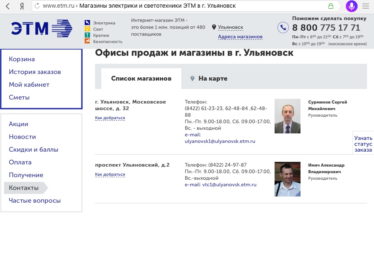Image resolution: width=374 pixels, height=257 pixels.
Task: Open Скидки и баллы
Action: 33,149
